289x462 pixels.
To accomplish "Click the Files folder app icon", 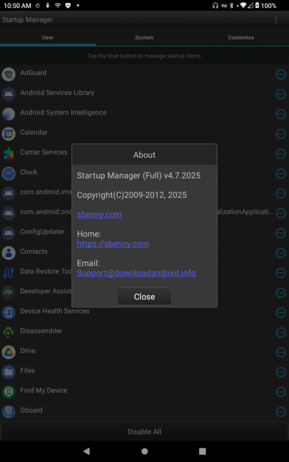I will click(x=9, y=372).
